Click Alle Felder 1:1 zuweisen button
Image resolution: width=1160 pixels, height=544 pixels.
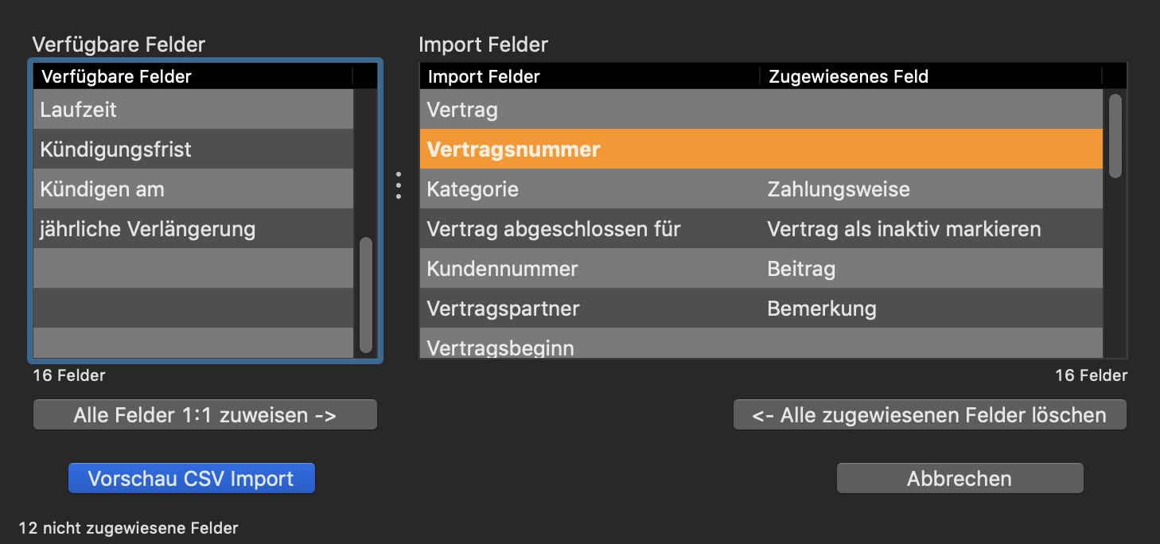pos(204,415)
